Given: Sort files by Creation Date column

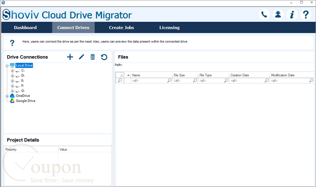Looking at the screenshot, I should (249, 75).
